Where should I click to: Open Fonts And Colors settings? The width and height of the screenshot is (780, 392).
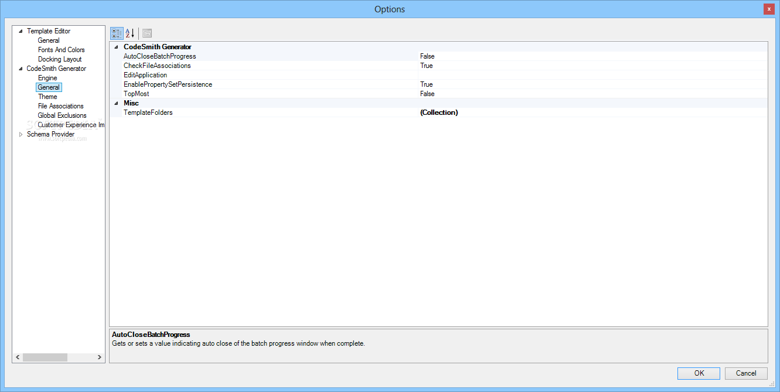(62, 50)
